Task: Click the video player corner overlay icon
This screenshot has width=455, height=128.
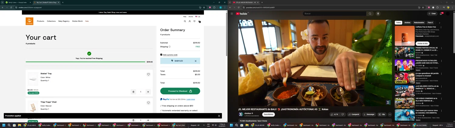Action: 388,103
